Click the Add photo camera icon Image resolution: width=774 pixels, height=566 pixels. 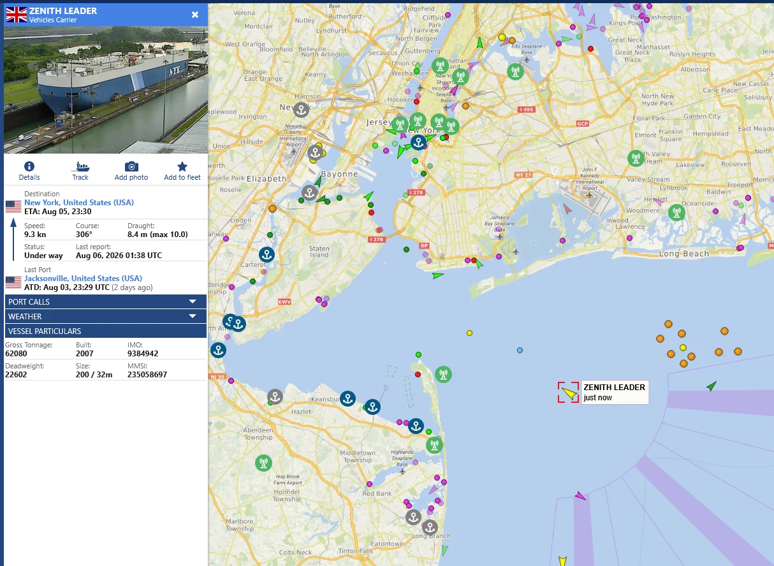click(131, 166)
